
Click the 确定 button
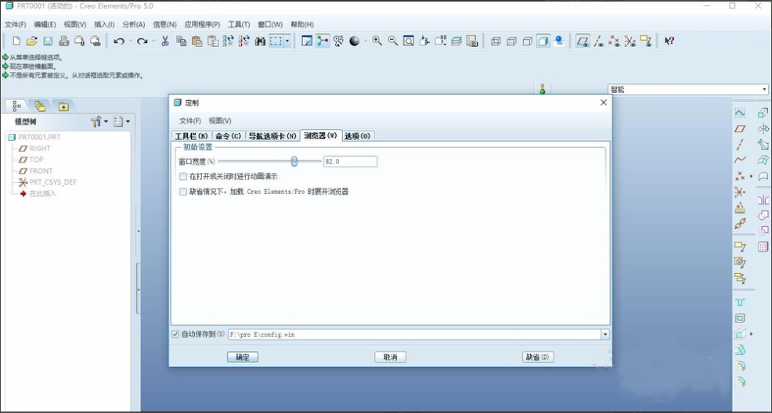click(243, 357)
